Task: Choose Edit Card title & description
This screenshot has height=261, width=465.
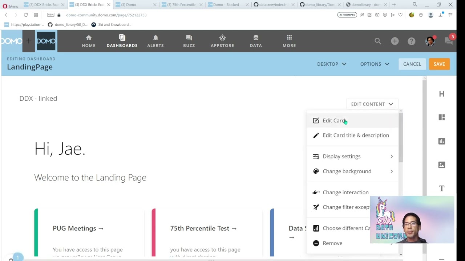Action: 352,135
